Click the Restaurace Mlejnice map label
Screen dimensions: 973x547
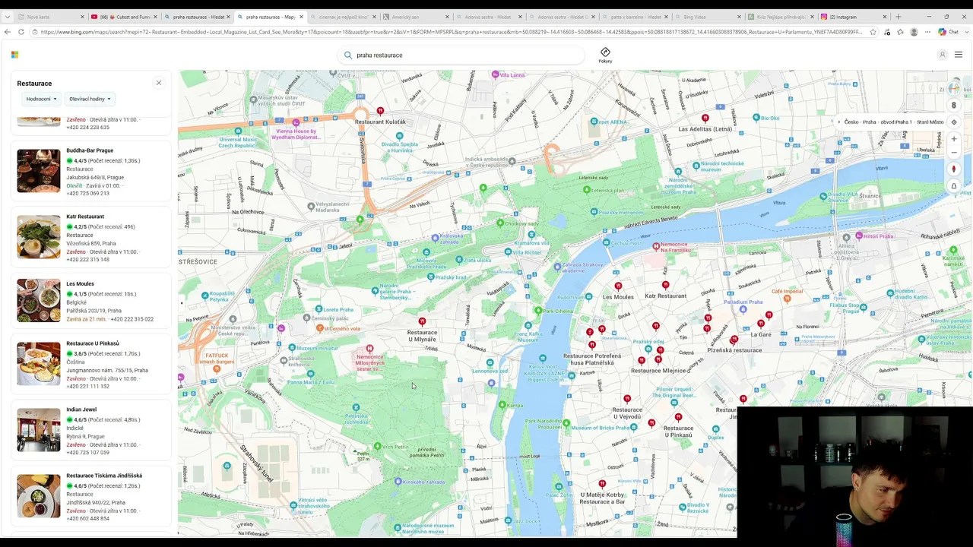click(x=658, y=371)
